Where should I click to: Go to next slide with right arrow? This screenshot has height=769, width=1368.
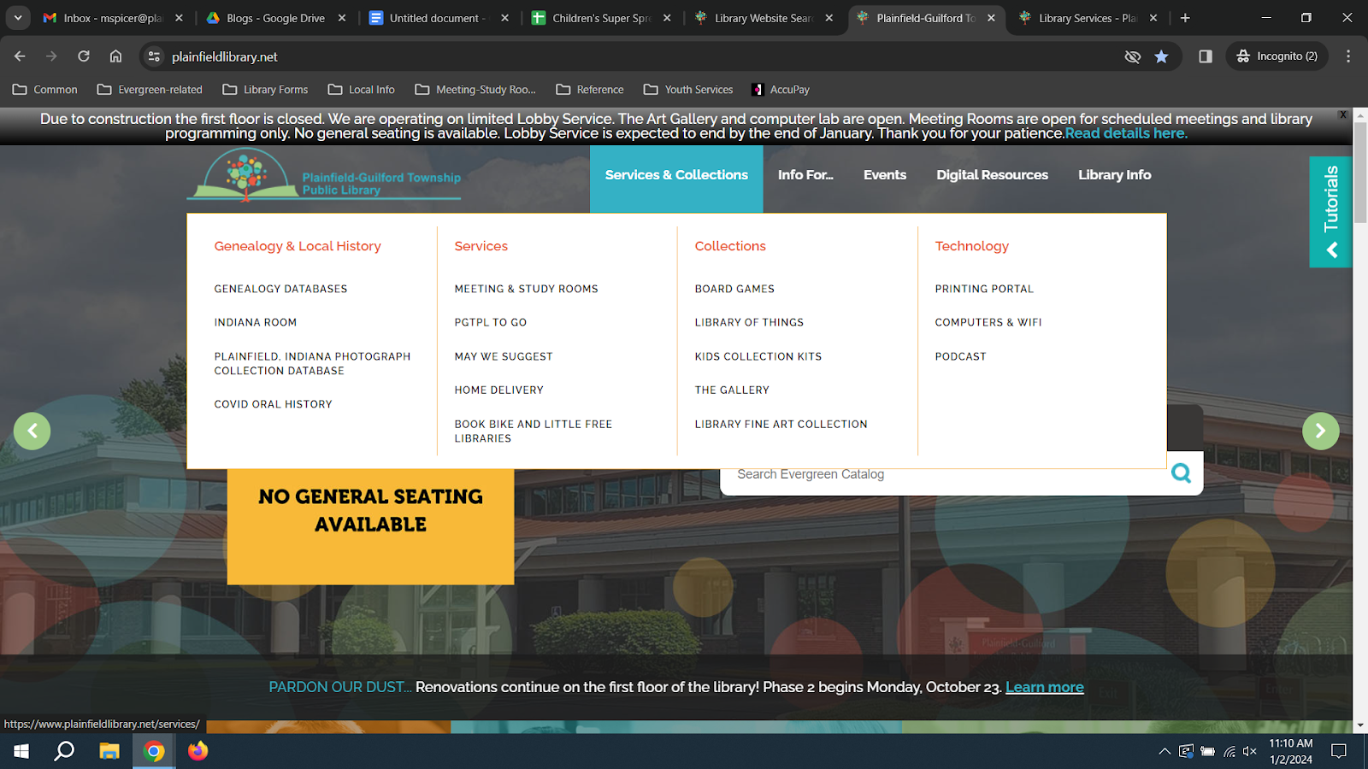pos(1320,431)
